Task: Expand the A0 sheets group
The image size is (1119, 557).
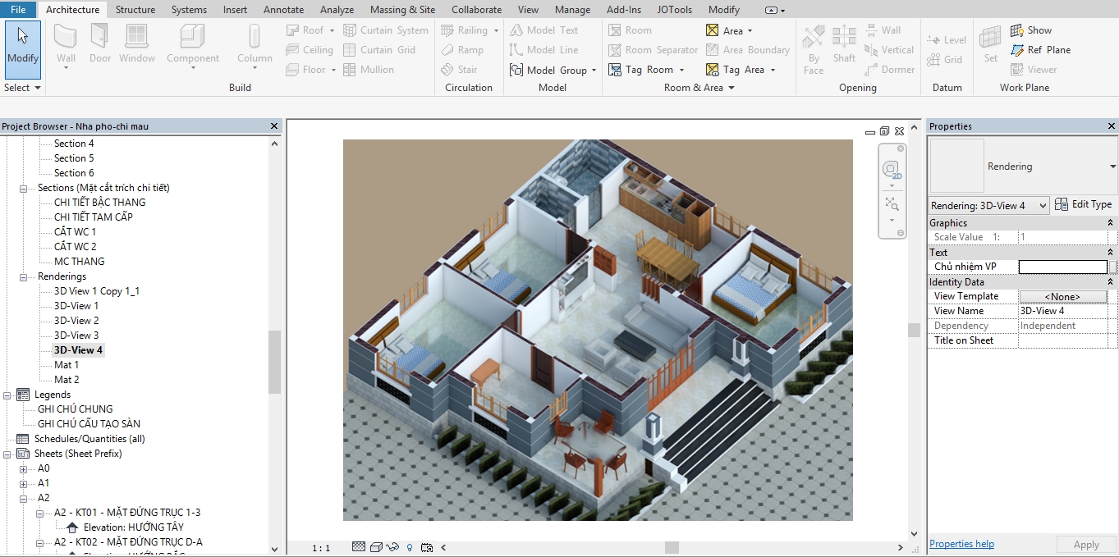Action: pyautogui.click(x=24, y=469)
